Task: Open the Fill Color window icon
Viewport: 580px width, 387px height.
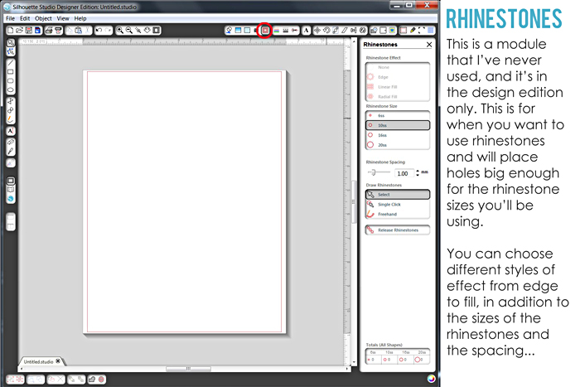Action: click(229, 31)
